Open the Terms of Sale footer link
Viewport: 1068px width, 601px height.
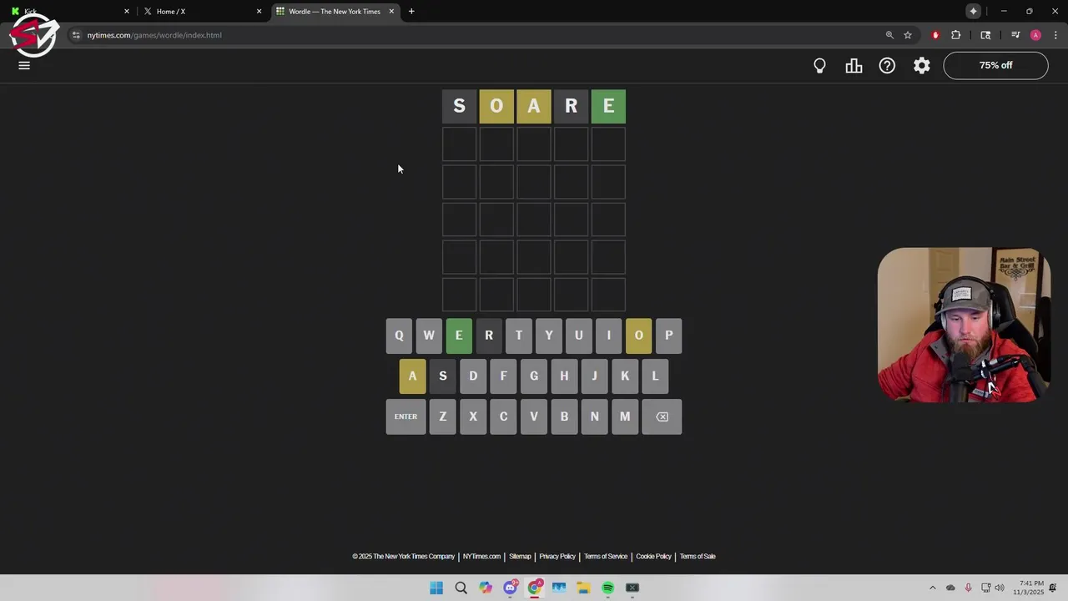698,557
